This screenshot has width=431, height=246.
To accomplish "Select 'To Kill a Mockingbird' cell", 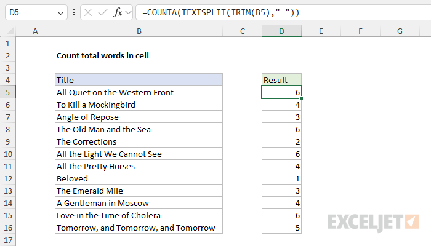I will 139,105.
